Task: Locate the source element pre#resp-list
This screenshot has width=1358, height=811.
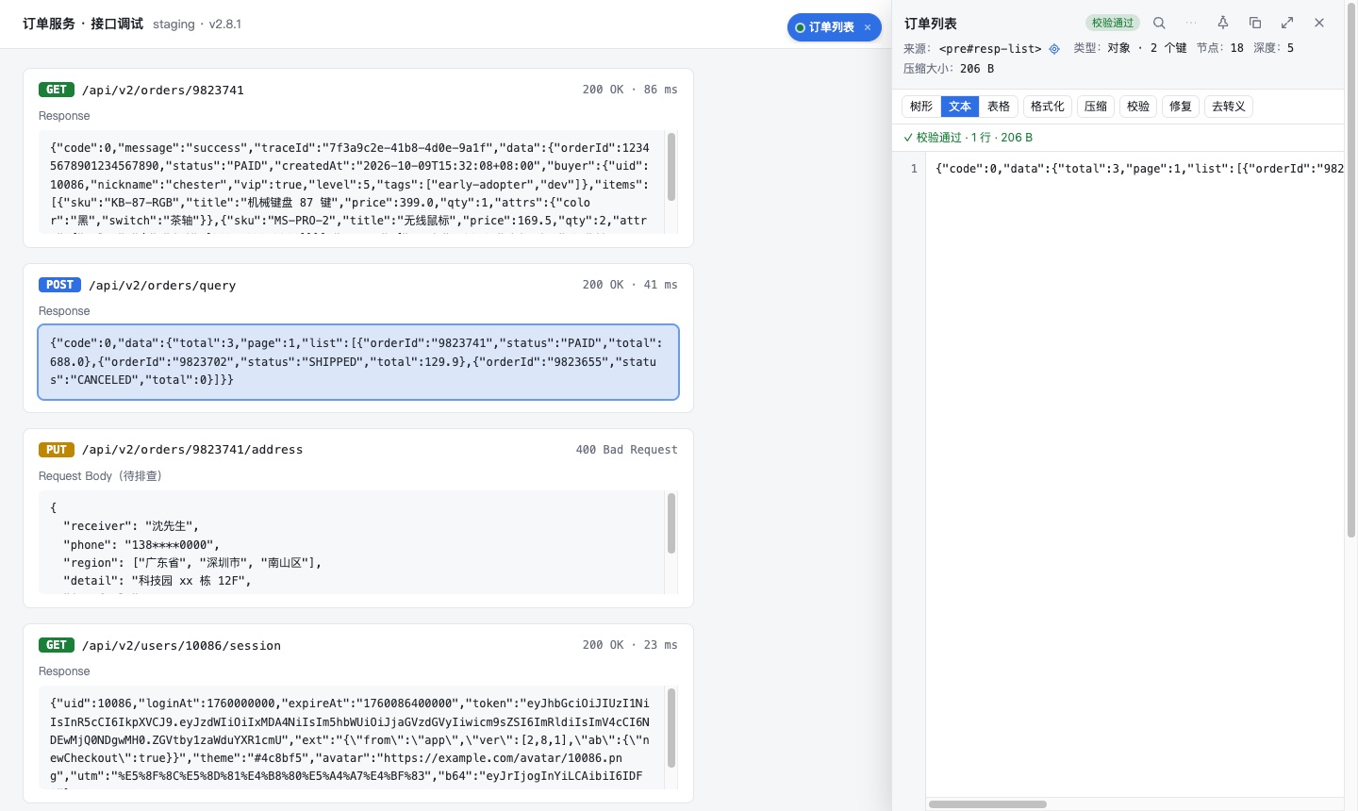Action: tap(1054, 49)
